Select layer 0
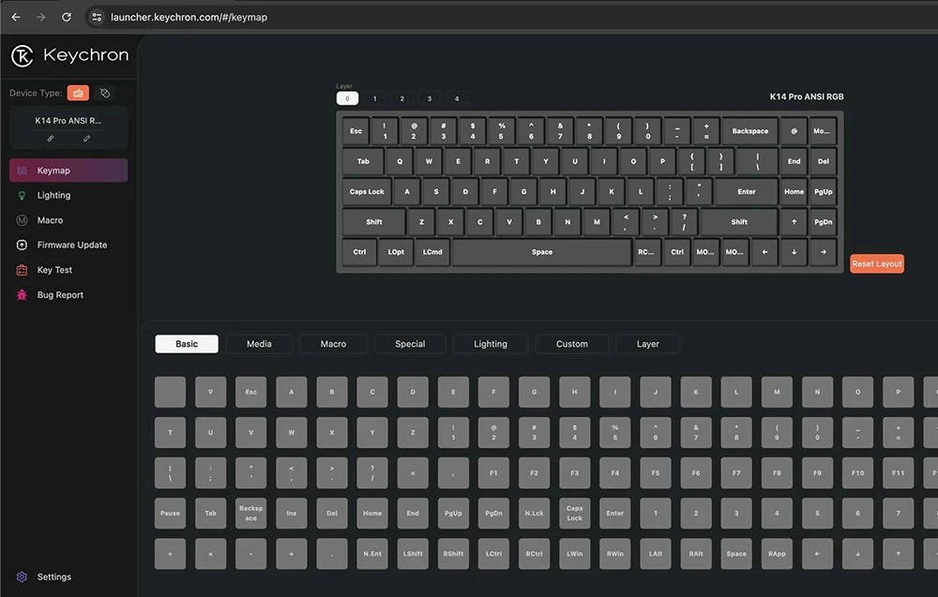Screen dimensions: 938x597 click(x=348, y=98)
